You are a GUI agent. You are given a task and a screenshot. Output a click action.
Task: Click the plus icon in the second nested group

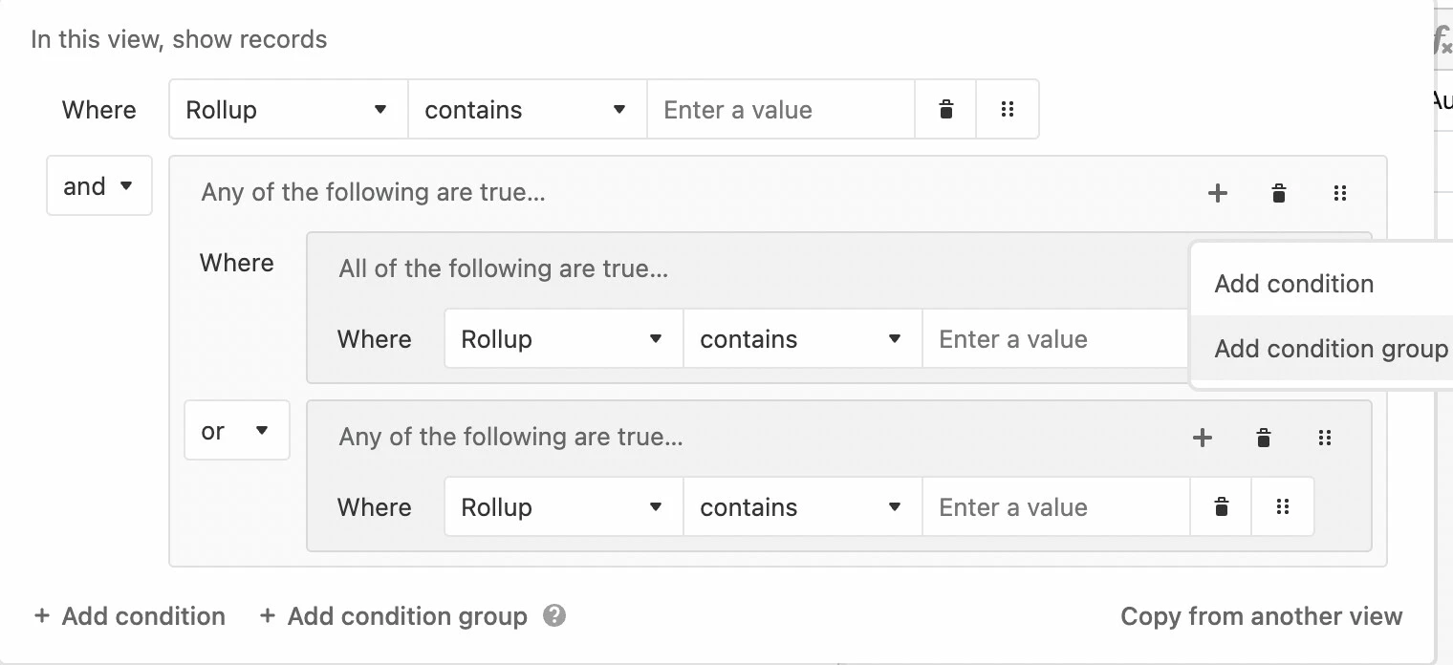[1203, 438]
